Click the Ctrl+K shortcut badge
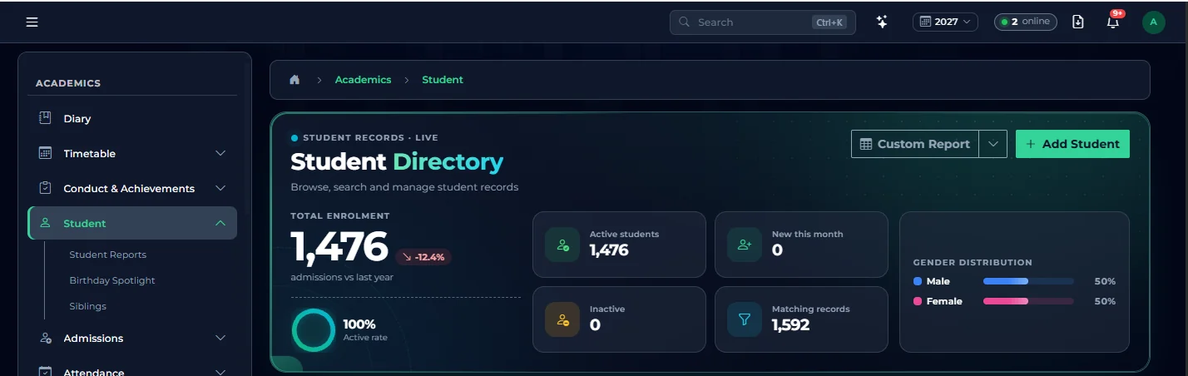 [829, 22]
